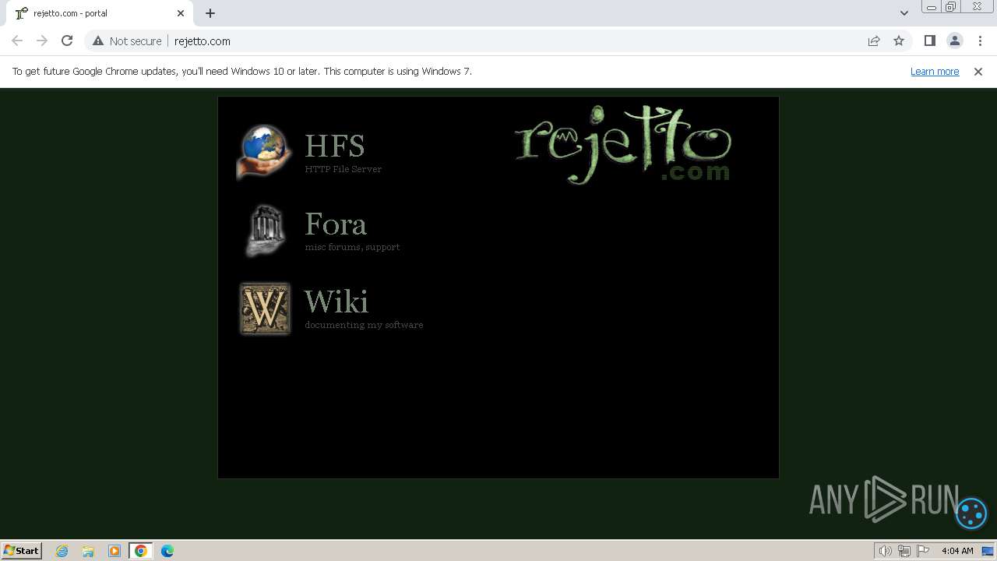The width and height of the screenshot is (997, 561).
Task: Click the rejetto.com logo
Action: click(622, 145)
